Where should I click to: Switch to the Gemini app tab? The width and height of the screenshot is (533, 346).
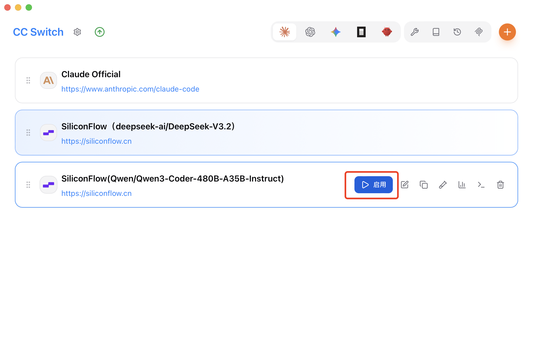tap(336, 32)
